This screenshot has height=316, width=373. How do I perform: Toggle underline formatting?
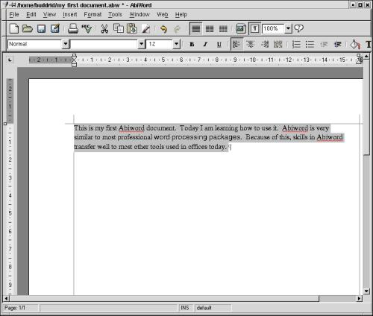coord(219,45)
